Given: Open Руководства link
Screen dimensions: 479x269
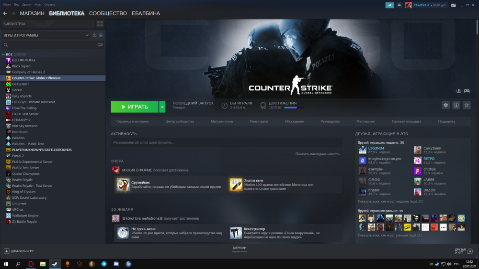Looking at the screenshot, I should (x=330, y=121).
